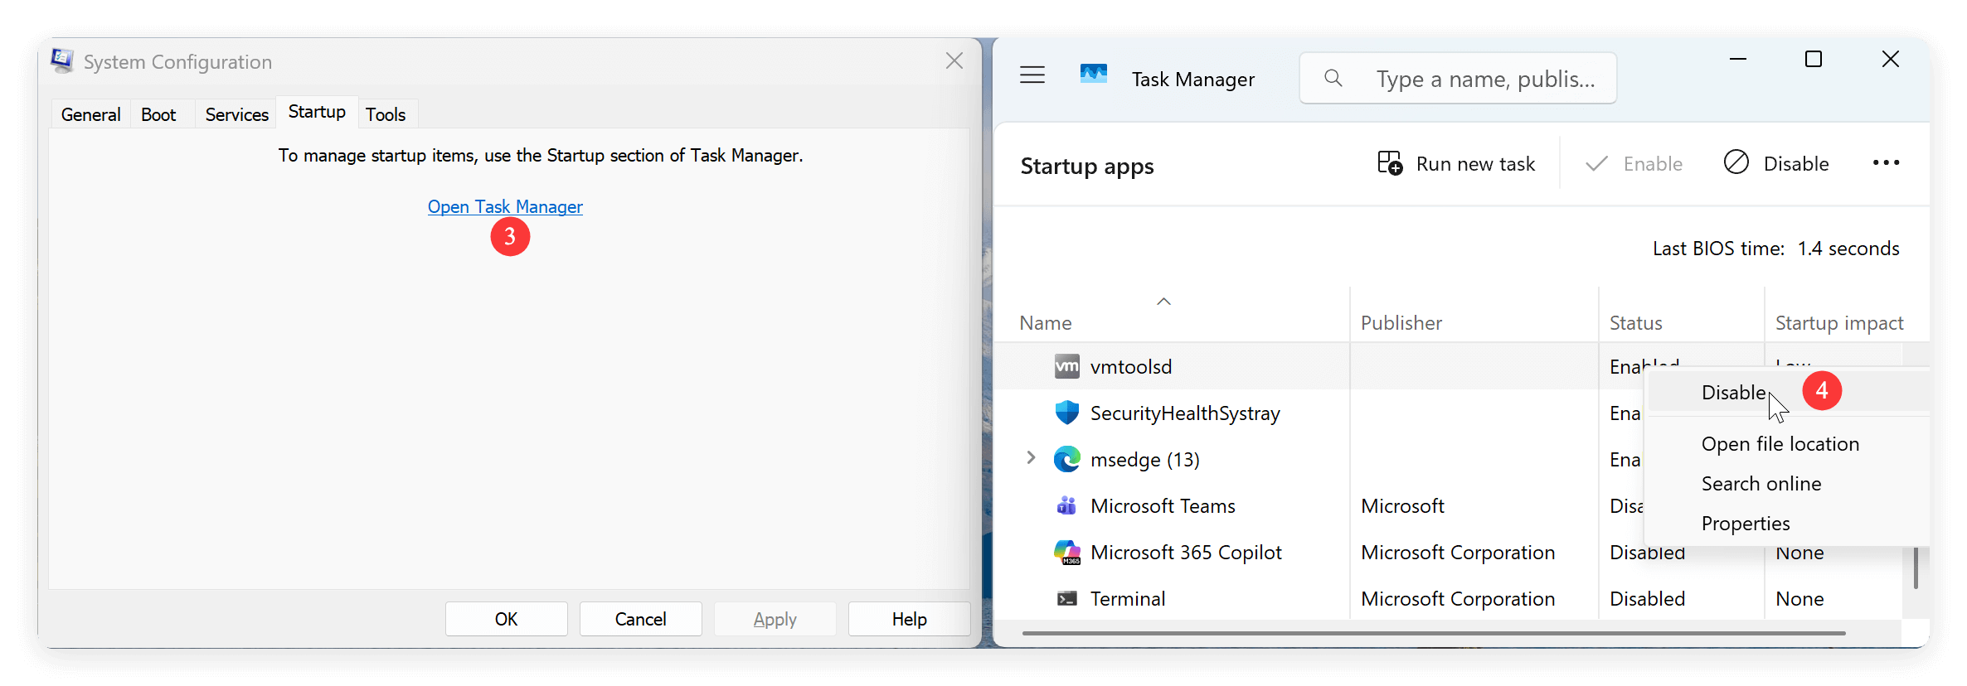This screenshot has height=686, width=1967.
Task: Click the SecurityHealthSystray shield icon
Action: tap(1067, 413)
